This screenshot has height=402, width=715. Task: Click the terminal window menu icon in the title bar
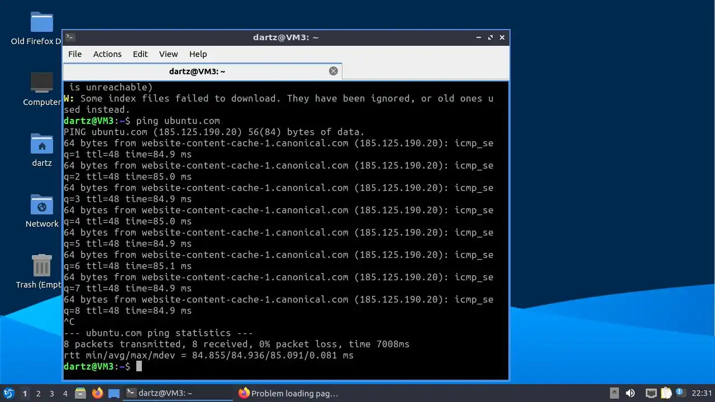point(70,37)
